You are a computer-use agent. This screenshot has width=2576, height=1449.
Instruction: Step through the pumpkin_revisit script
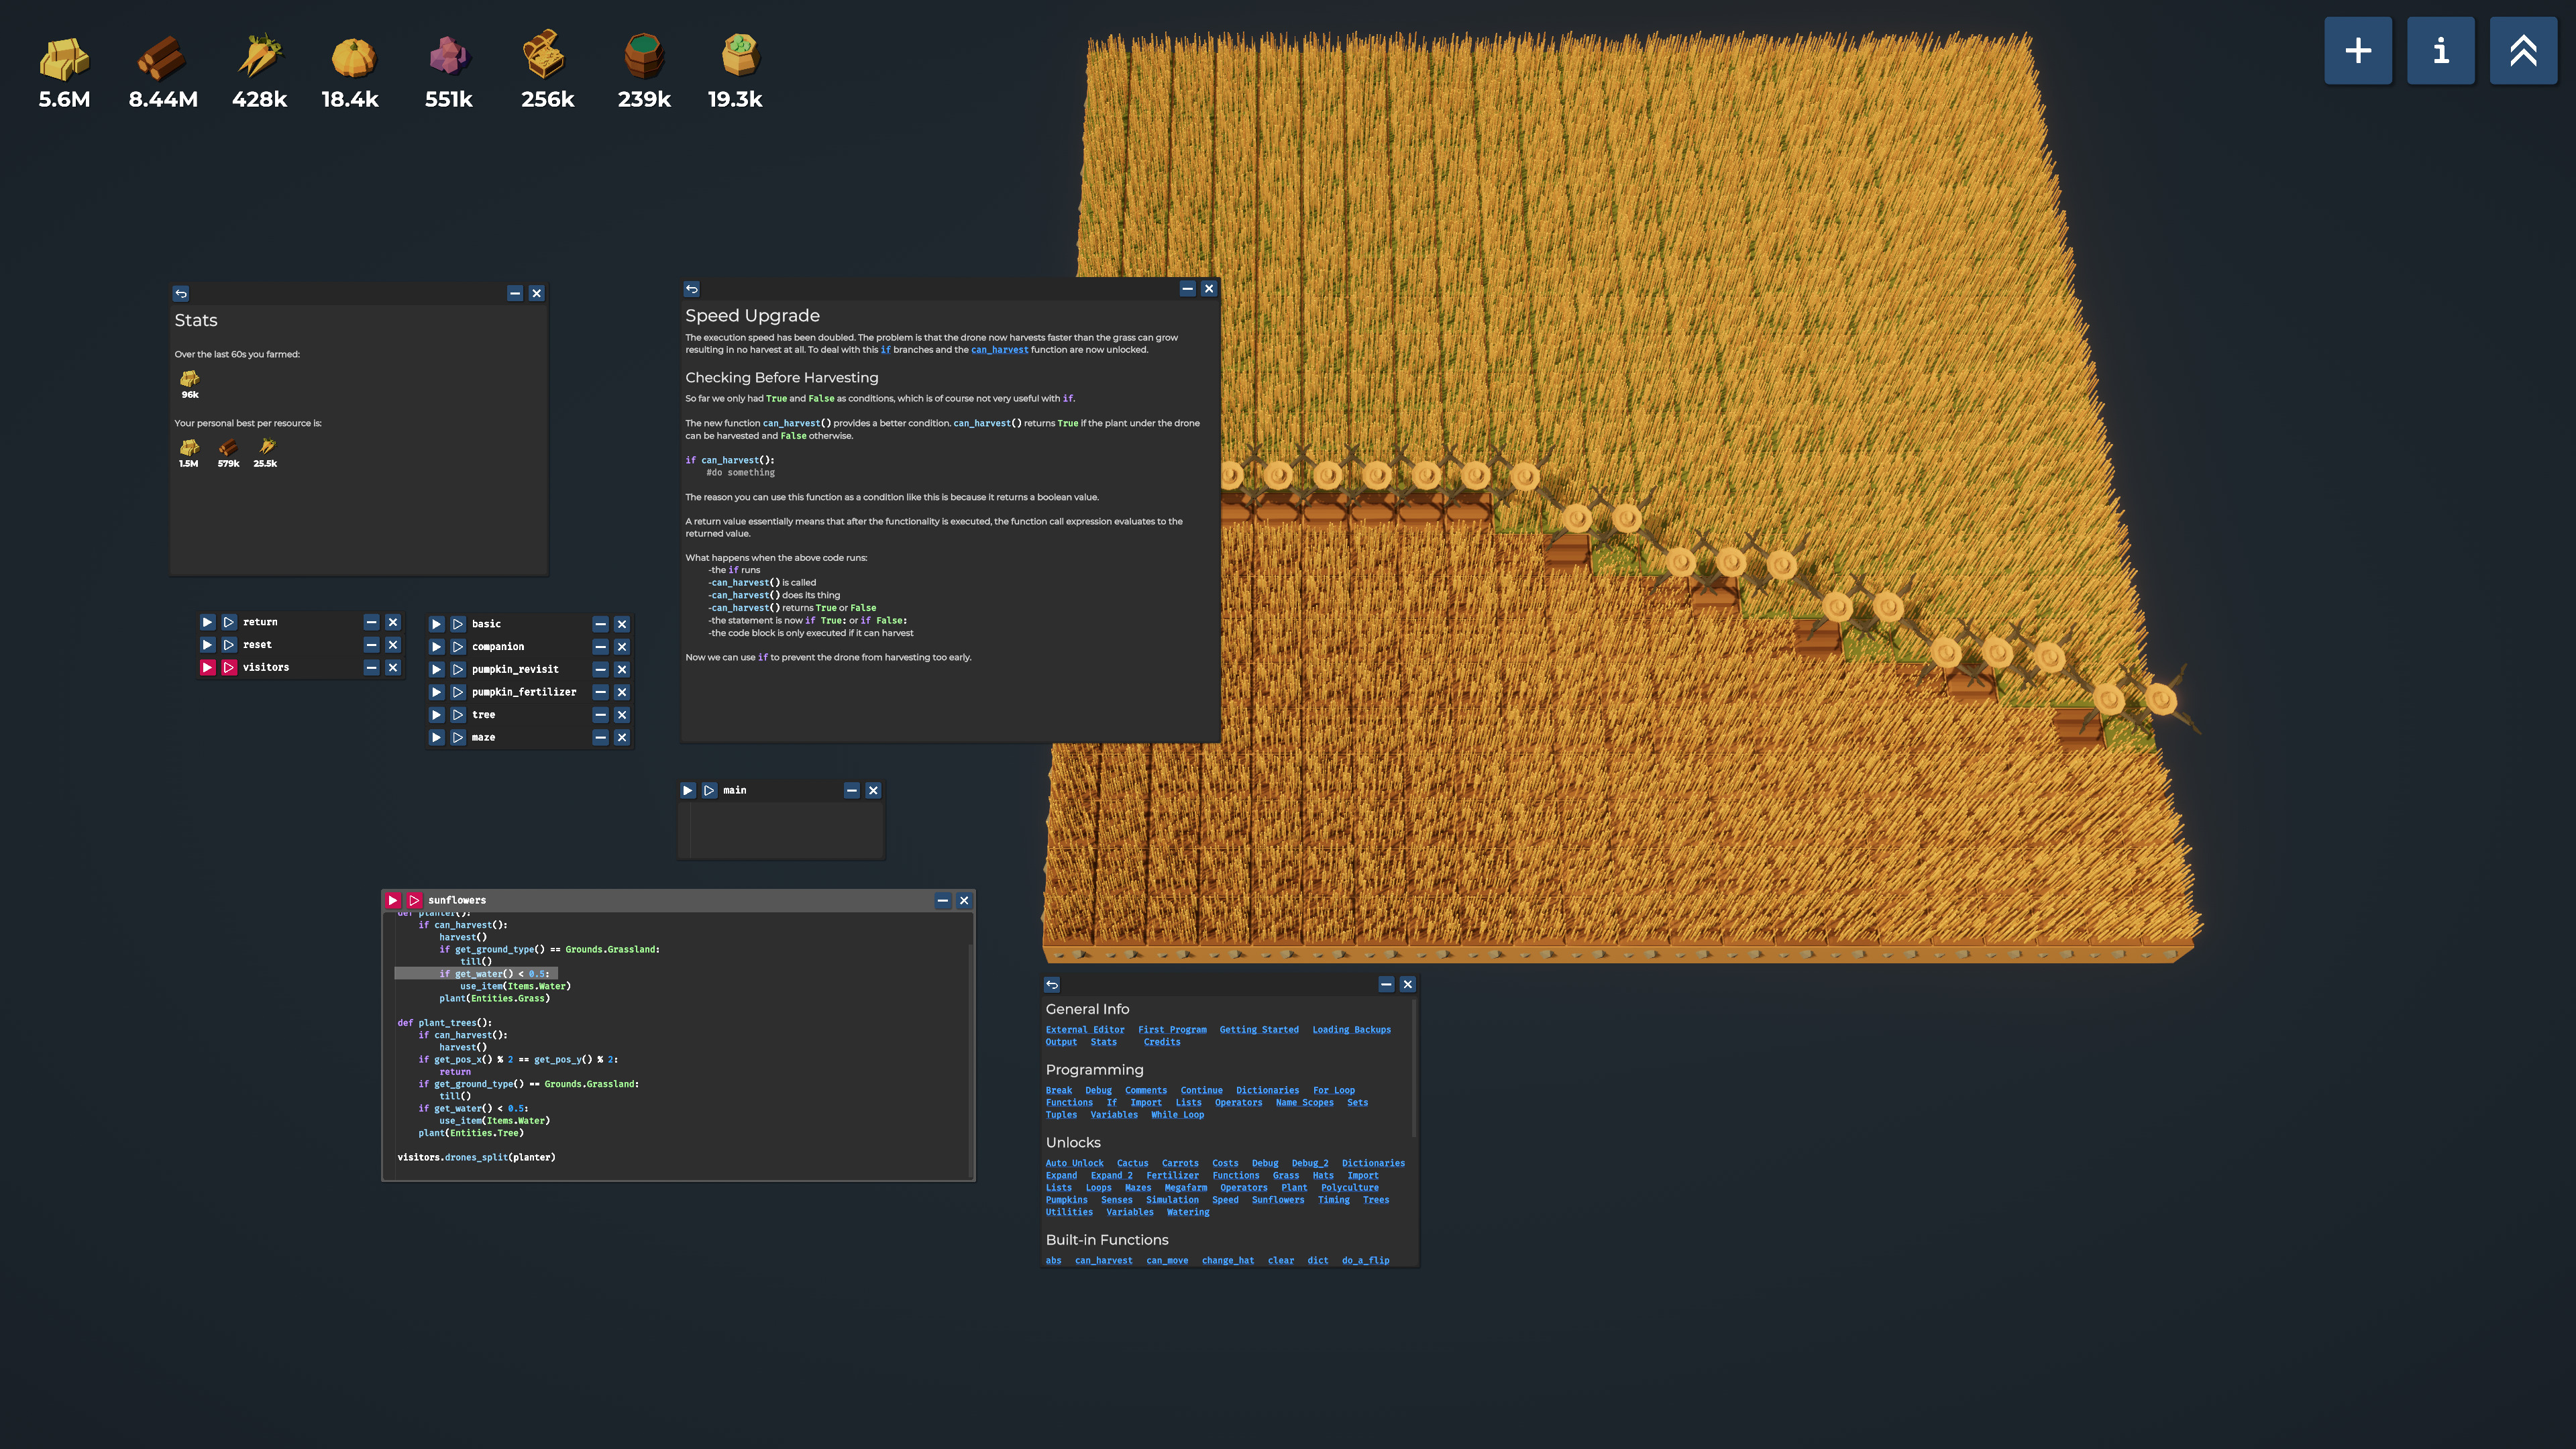pos(458,669)
